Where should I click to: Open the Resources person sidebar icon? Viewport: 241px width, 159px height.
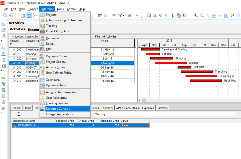[3, 54]
